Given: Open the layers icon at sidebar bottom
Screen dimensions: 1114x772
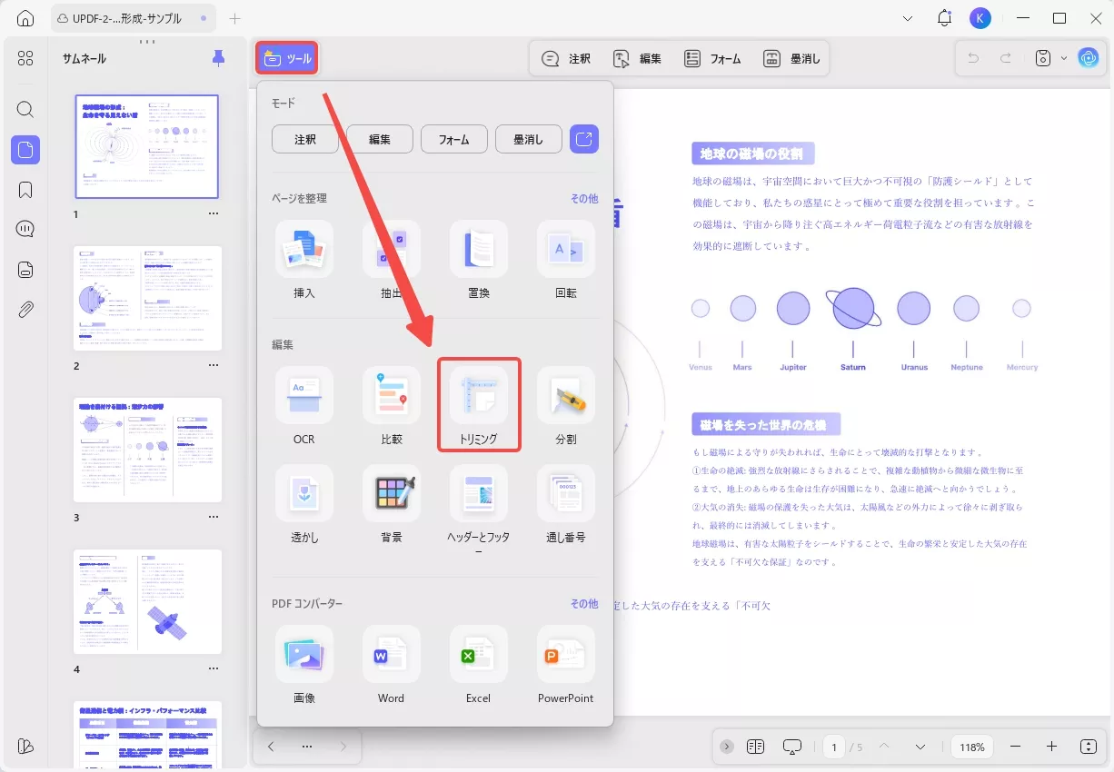Looking at the screenshot, I should [25, 746].
